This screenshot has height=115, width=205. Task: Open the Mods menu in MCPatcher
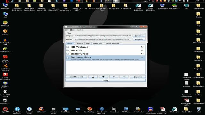73,30
